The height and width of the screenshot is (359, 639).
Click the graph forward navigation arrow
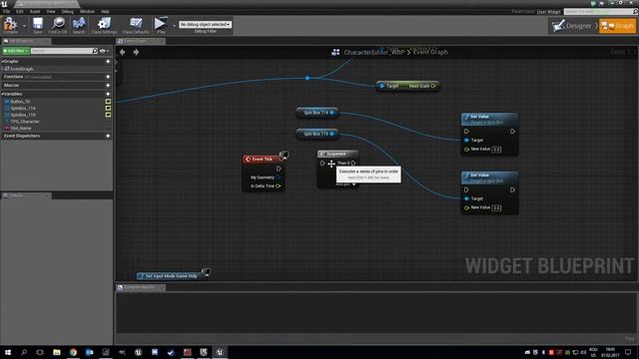tap(136, 52)
